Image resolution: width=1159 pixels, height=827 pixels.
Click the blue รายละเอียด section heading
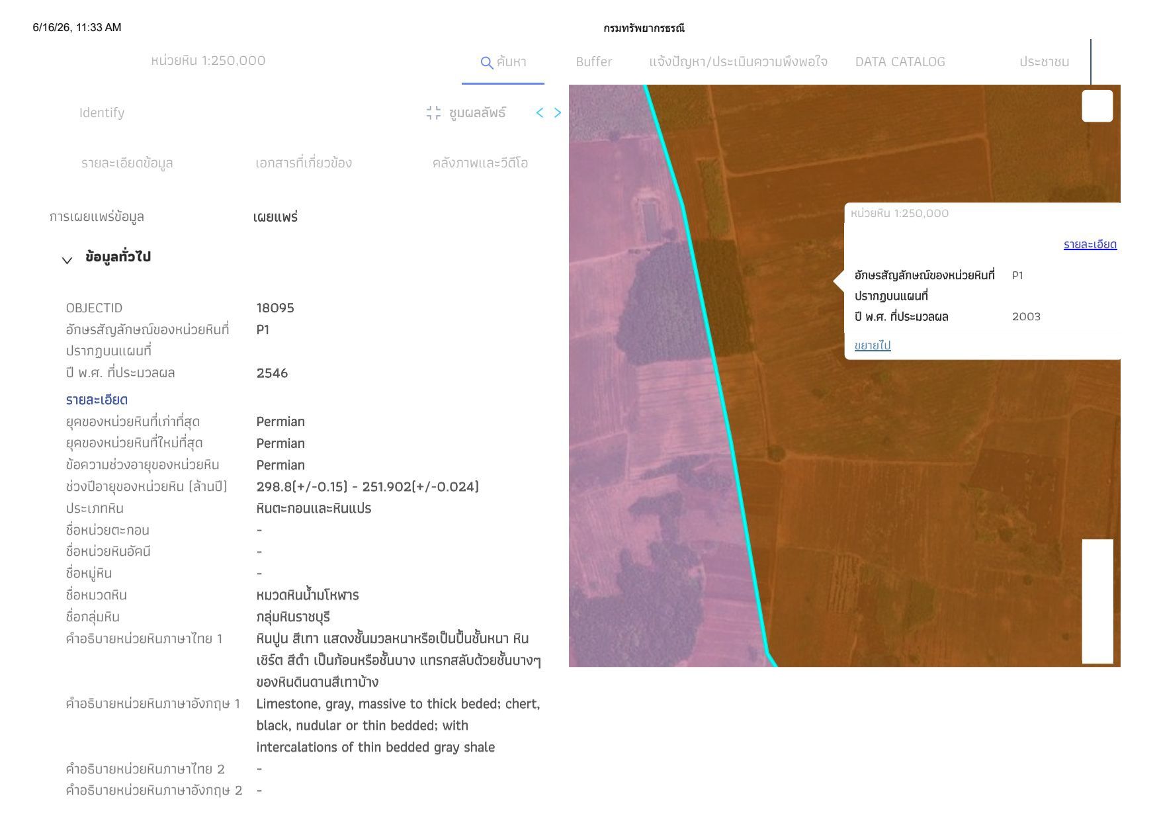tap(97, 400)
